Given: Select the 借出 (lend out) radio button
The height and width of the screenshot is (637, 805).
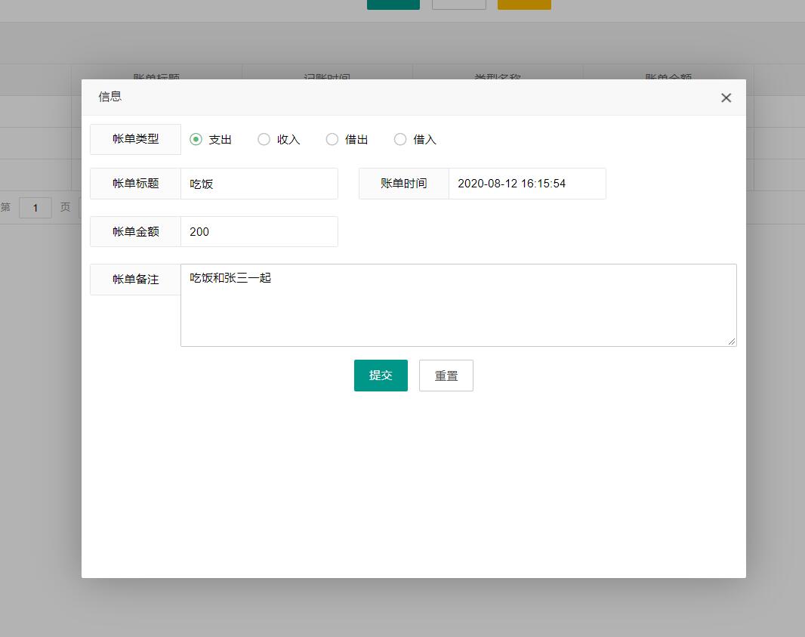Looking at the screenshot, I should pyautogui.click(x=332, y=139).
